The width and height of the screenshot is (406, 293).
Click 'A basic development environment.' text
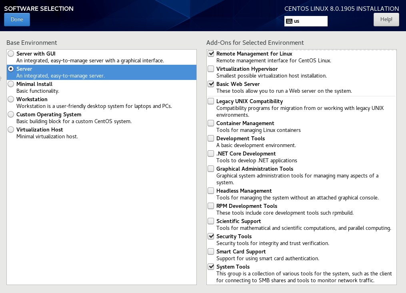coord(256,145)
